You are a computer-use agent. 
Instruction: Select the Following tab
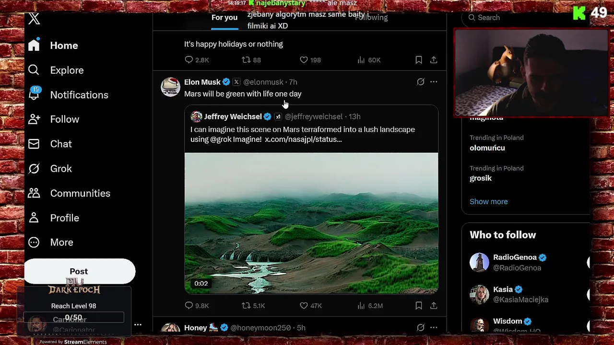click(x=371, y=18)
